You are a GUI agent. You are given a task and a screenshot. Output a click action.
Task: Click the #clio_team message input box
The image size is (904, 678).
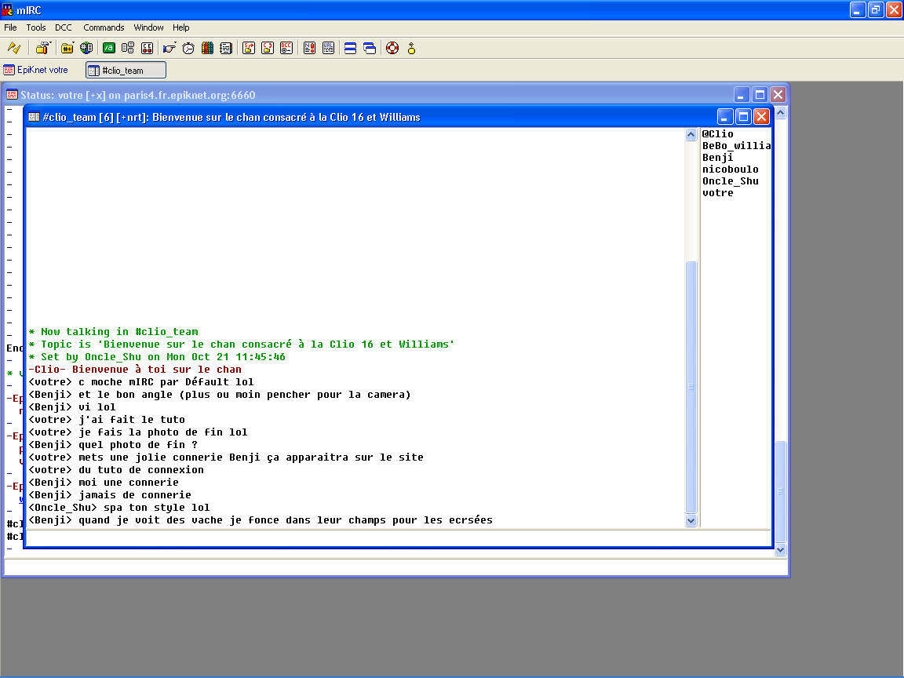(x=399, y=538)
